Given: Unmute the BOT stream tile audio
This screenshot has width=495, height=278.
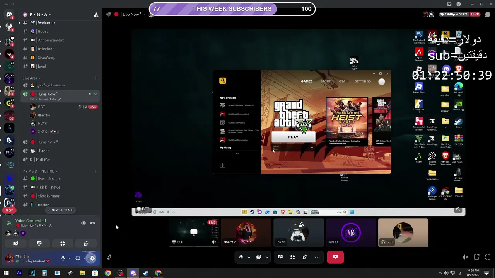Looking at the screenshot, I should coord(214,242).
